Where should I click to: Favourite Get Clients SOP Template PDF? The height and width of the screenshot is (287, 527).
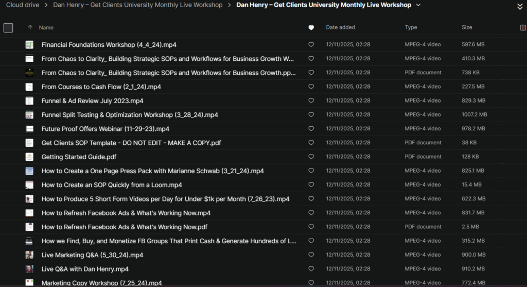pyautogui.click(x=311, y=143)
